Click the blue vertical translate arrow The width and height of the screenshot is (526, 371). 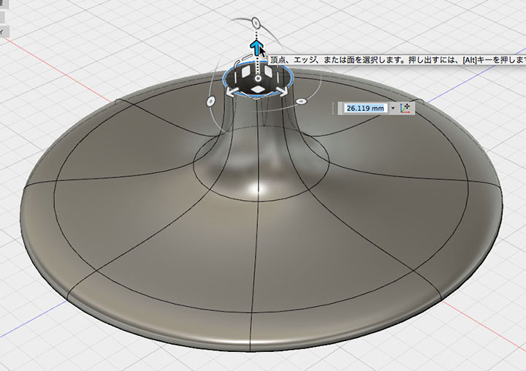tap(256, 47)
